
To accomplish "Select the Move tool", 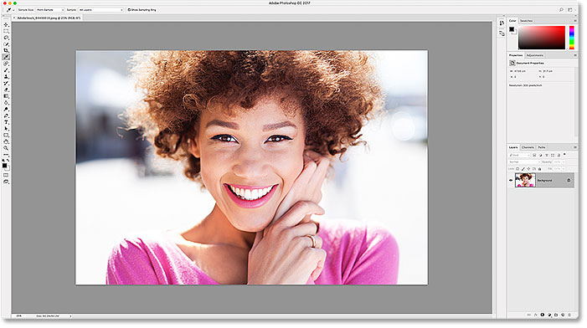I will pyautogui.click(x=6, y=25).
